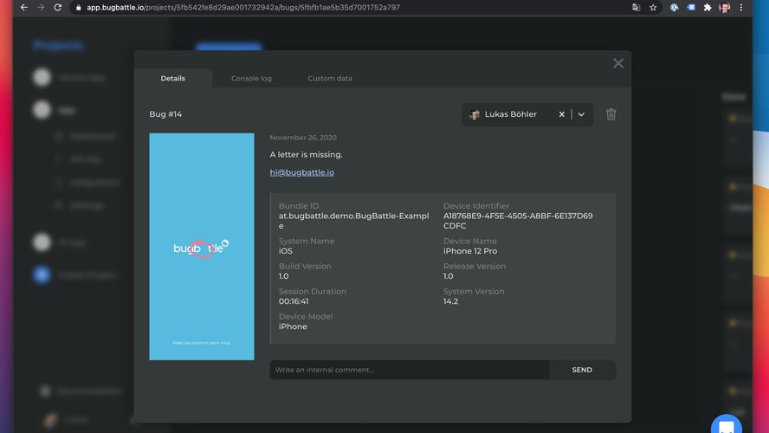Open Chrome's three-dot menu
Image resolution: width=769 pixels, height=433 pixels.
tap(741, 7)
